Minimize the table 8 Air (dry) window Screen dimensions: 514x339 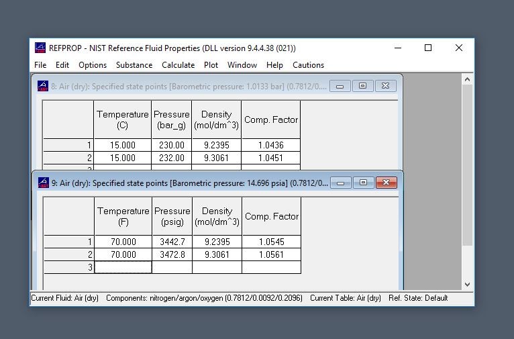point(340,86)
